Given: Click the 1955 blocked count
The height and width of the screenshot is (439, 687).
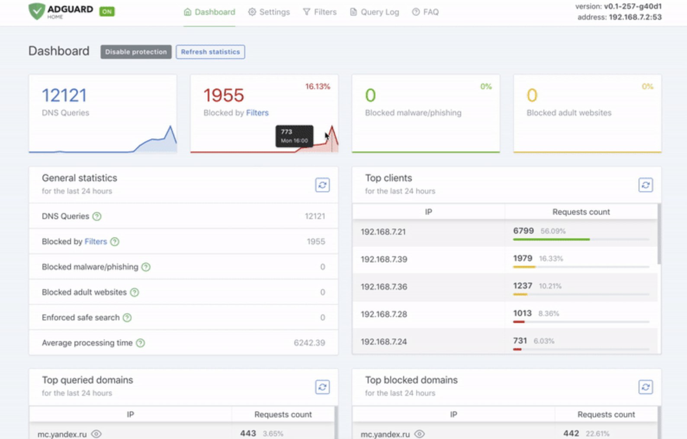Looking at the screenshot, I should 224,95.
